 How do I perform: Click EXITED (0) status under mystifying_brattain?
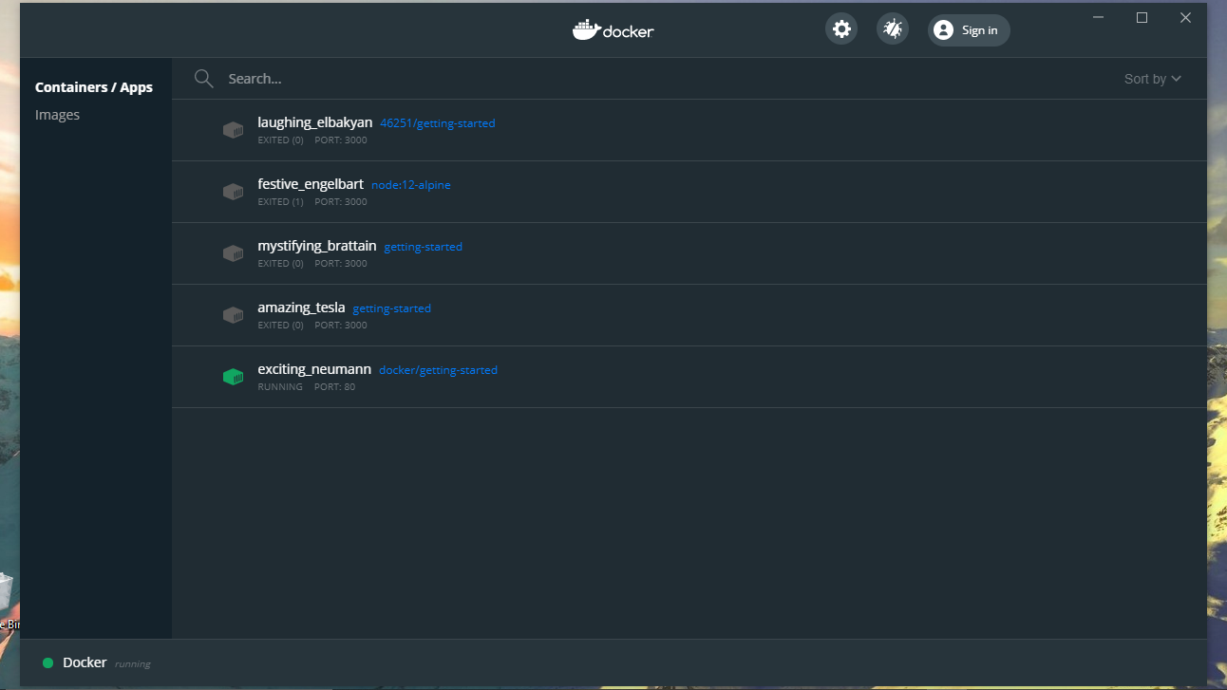click(281, 264)
